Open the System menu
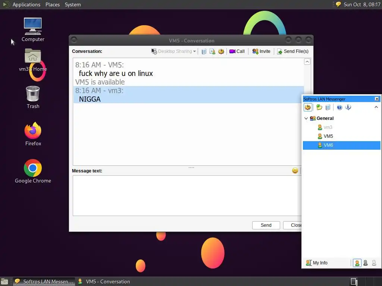 [73, 4]
